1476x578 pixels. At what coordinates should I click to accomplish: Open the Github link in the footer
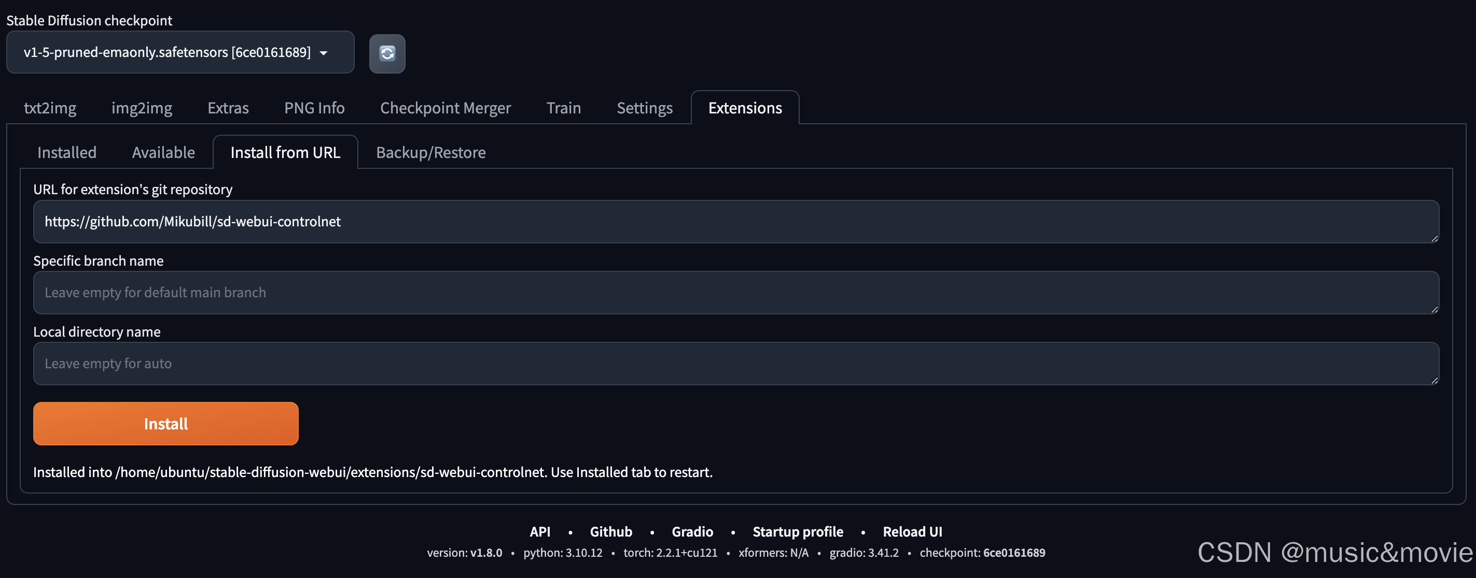(x=611, y=531)
